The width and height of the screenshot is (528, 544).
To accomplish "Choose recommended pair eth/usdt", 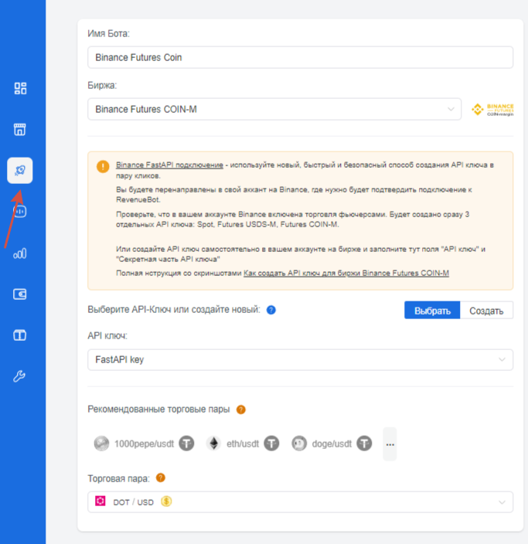I will (243, 444).
